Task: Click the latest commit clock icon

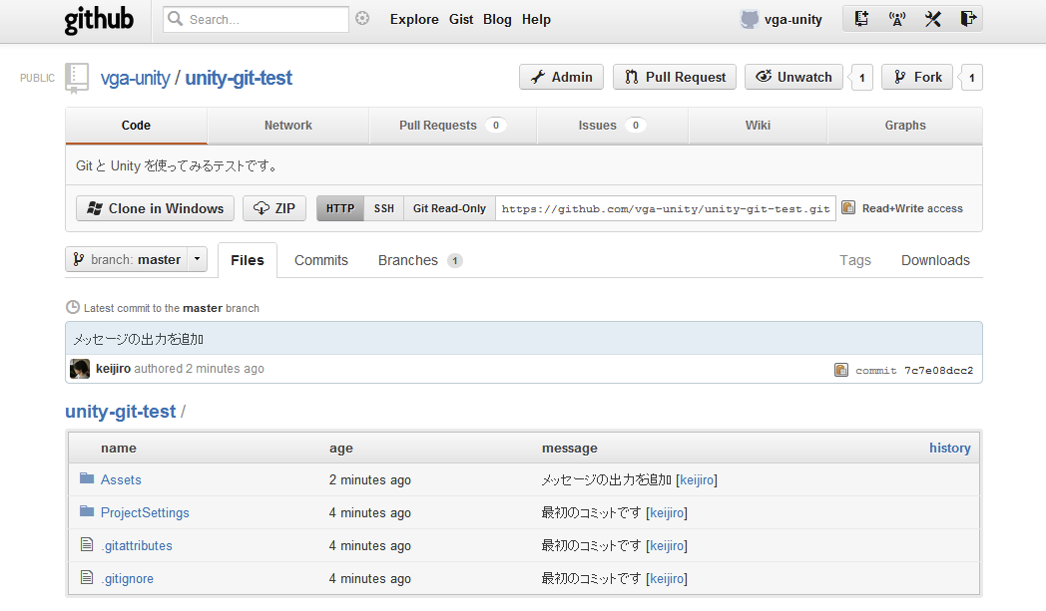Action: (73, 307)
